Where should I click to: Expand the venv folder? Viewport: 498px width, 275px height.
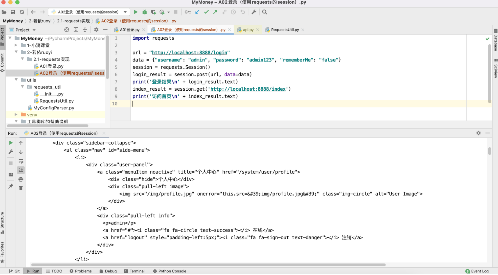pyautogui.click(x=16, y=115)
